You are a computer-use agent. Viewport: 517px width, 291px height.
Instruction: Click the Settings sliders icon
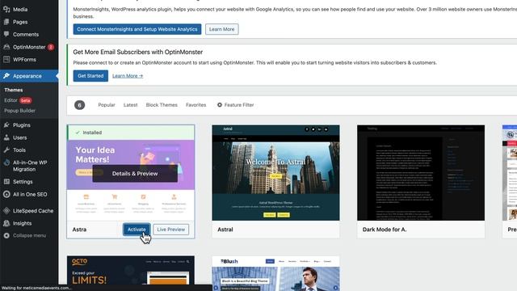pos(6,181)
